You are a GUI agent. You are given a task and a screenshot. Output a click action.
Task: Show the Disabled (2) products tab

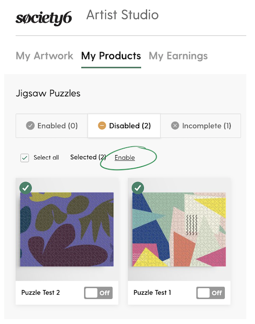124,125
